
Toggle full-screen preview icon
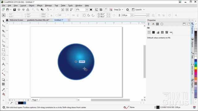point(91,10)
